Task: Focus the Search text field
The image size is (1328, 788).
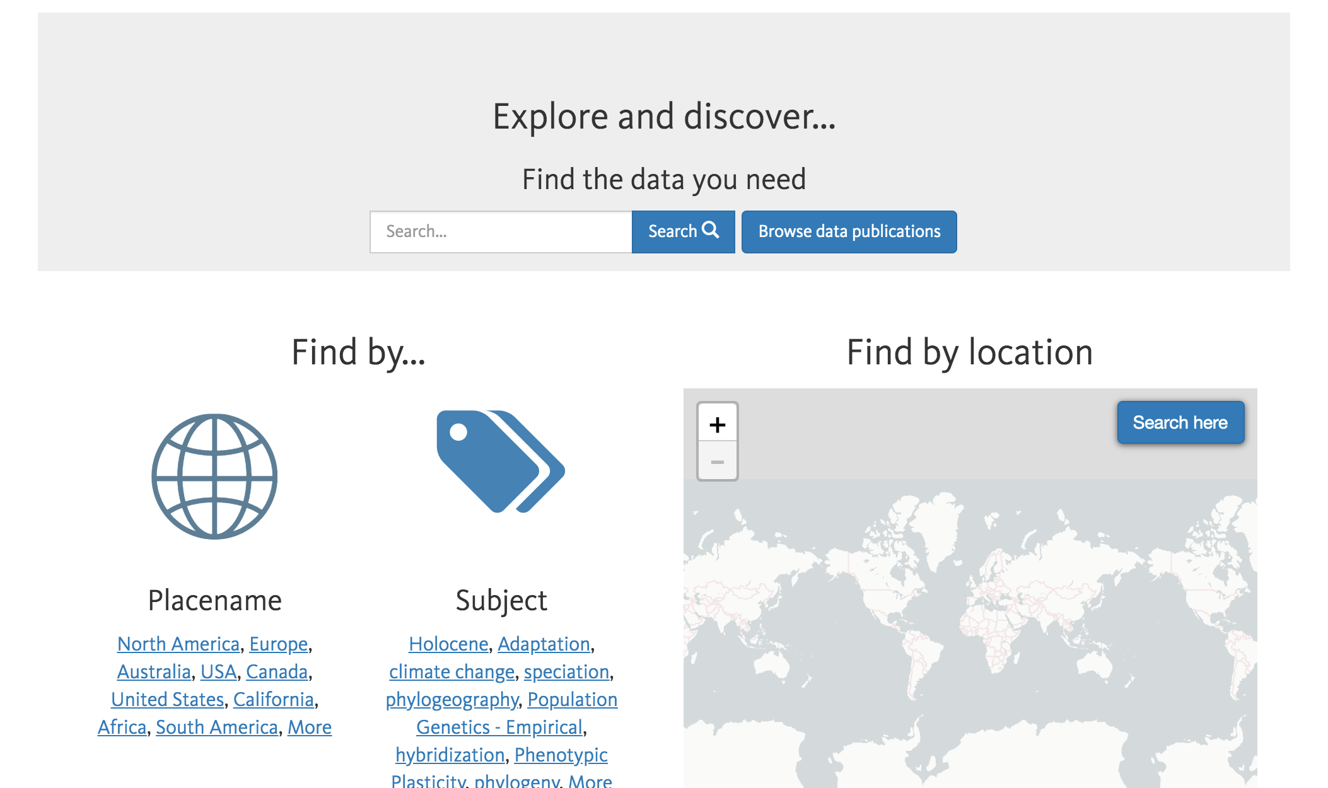Action: tap(501, 231)
